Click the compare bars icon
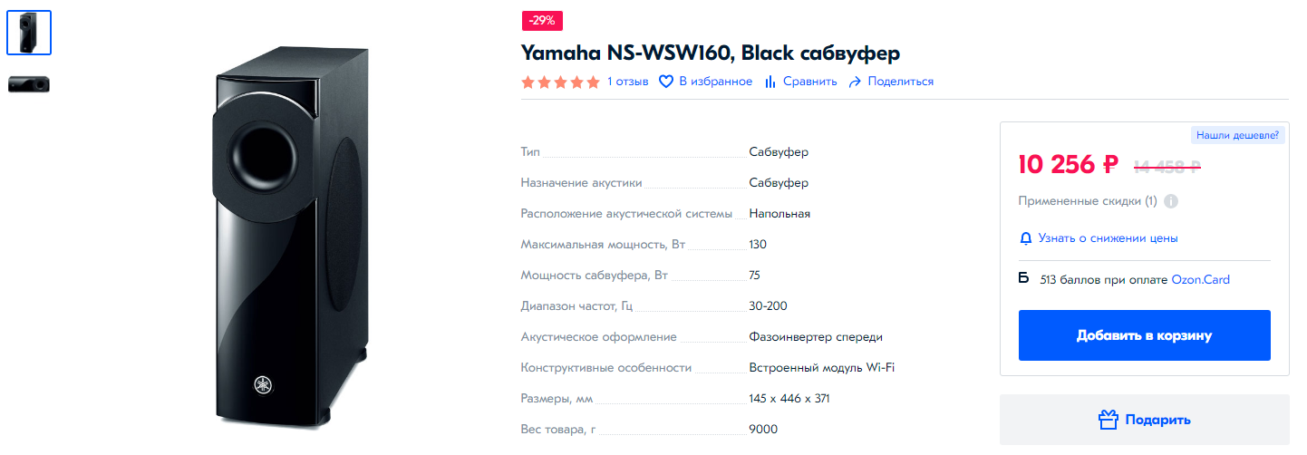This screenshot has width=1307, height=455. click(x=770, y=82)
